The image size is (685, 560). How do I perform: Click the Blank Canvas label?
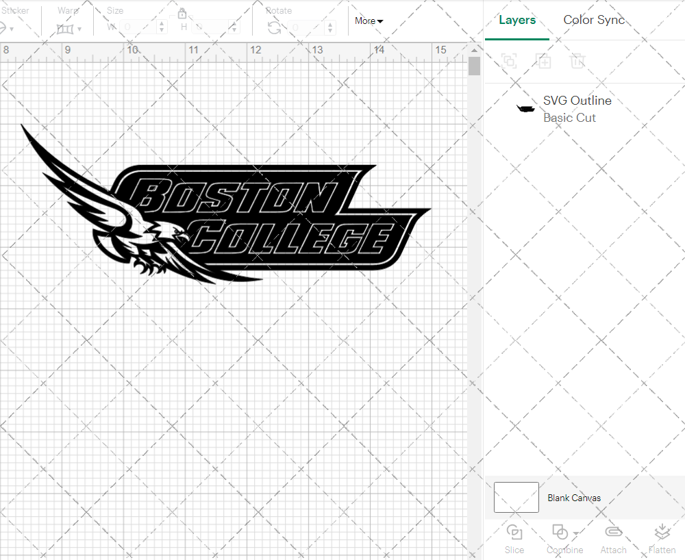point(574,498)
